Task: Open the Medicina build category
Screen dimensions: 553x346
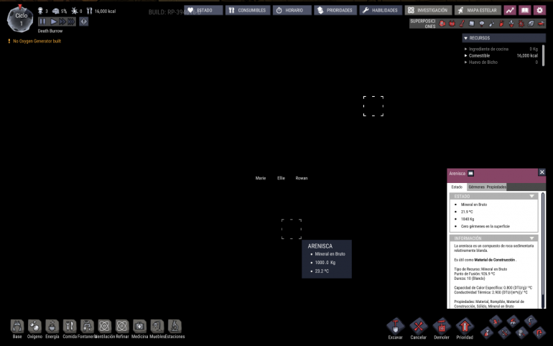Action: pos(139,327)
